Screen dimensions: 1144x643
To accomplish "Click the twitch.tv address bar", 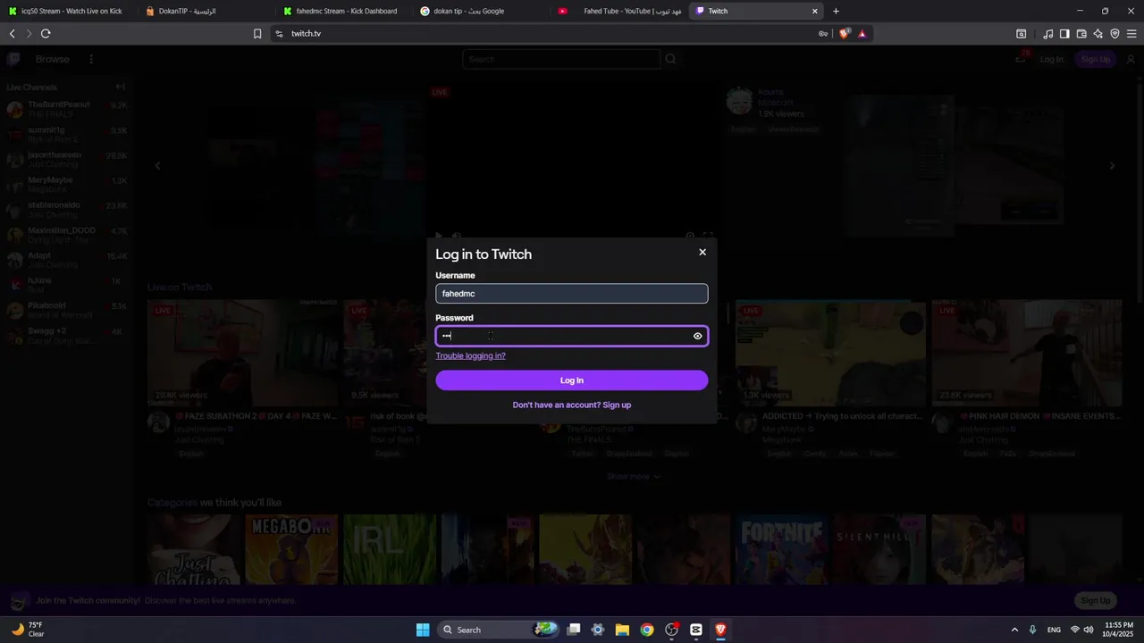I will click(x=545, y=34).
